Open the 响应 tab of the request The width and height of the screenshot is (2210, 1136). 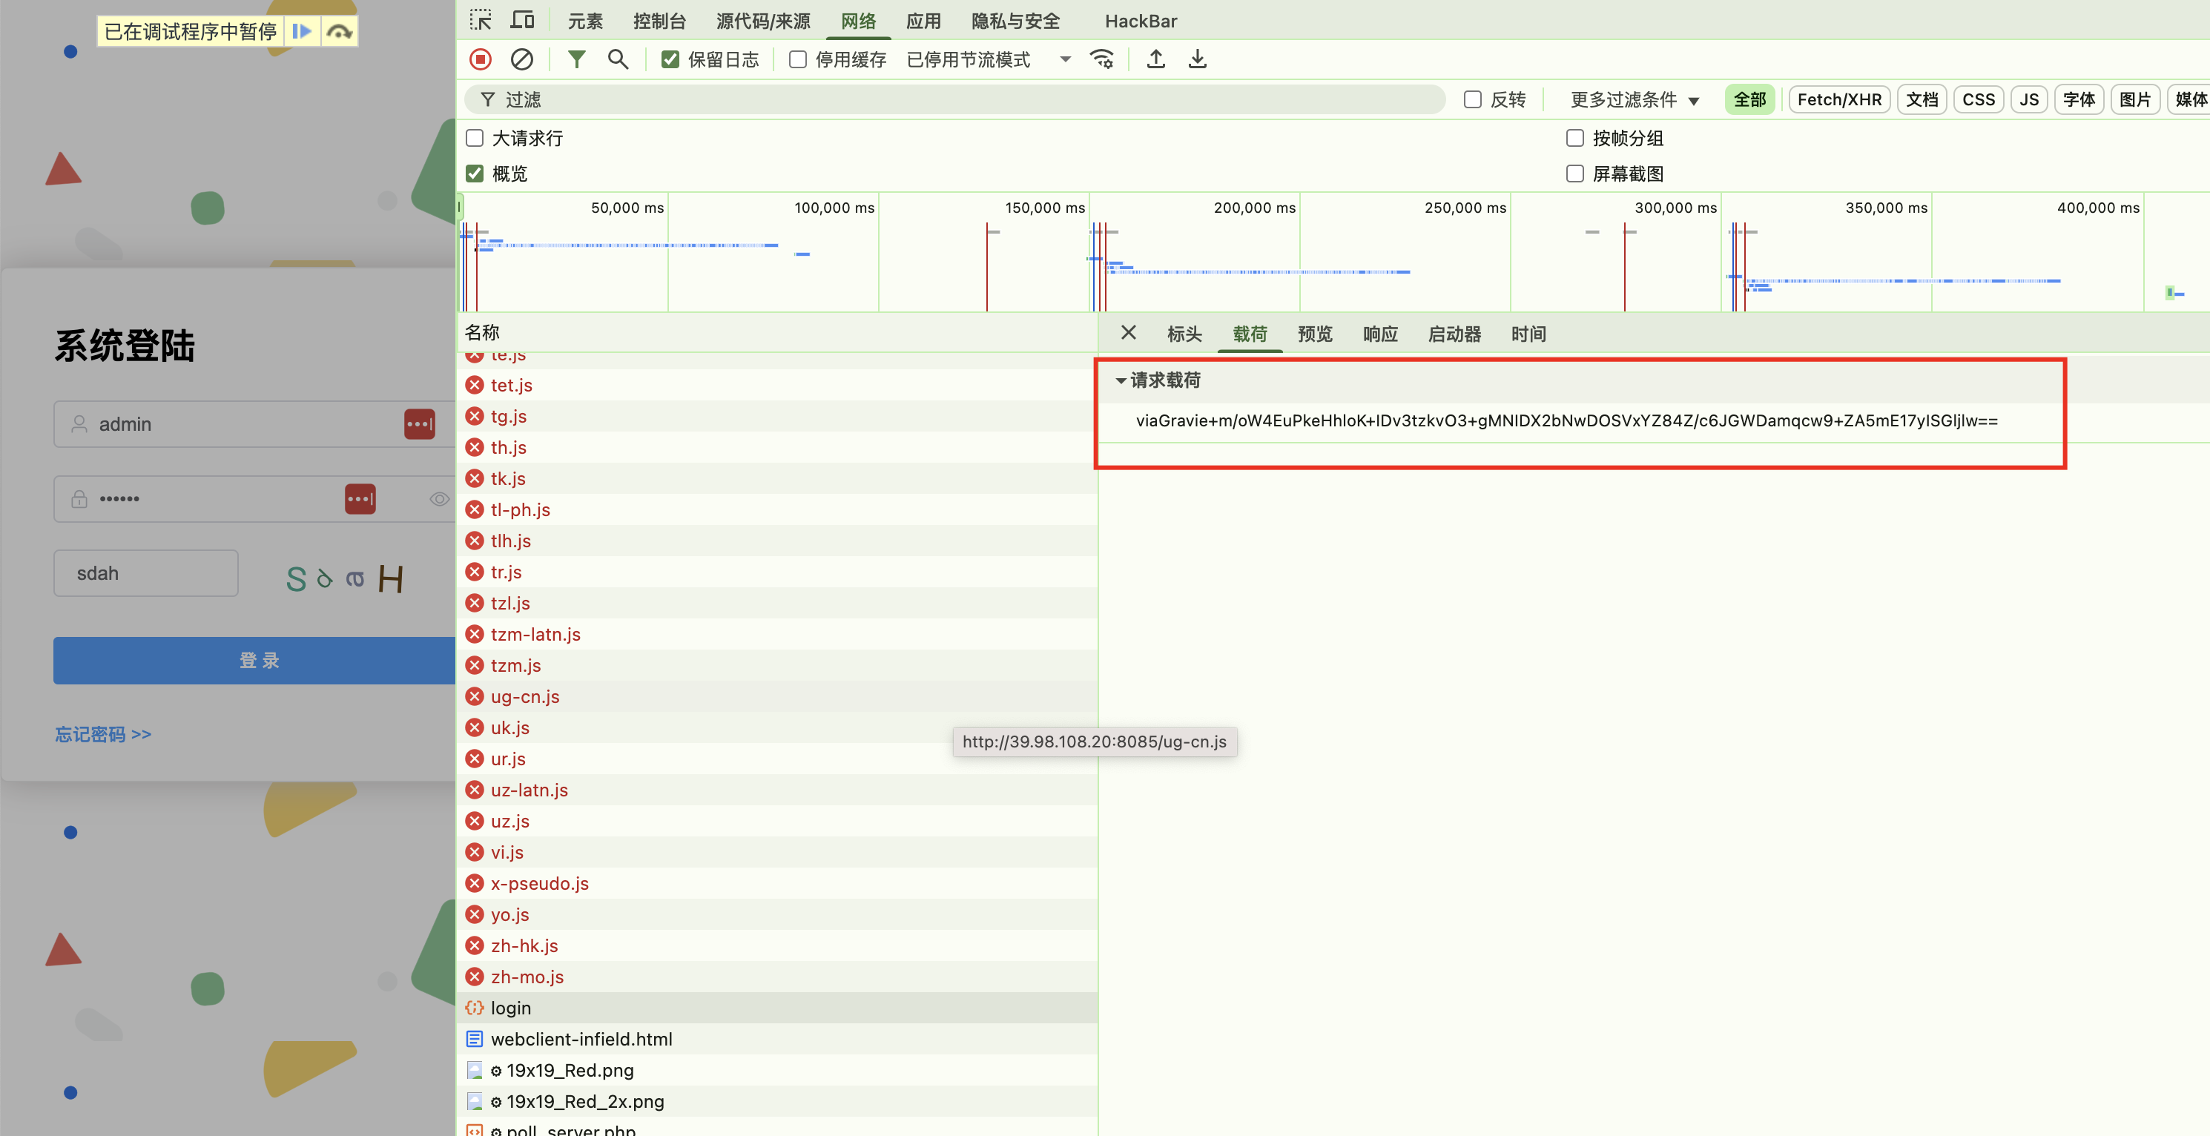pyautogui.click(x=1379, y=334)
